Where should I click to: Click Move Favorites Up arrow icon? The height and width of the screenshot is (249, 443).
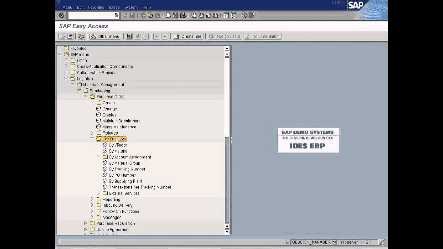[165, 36]
